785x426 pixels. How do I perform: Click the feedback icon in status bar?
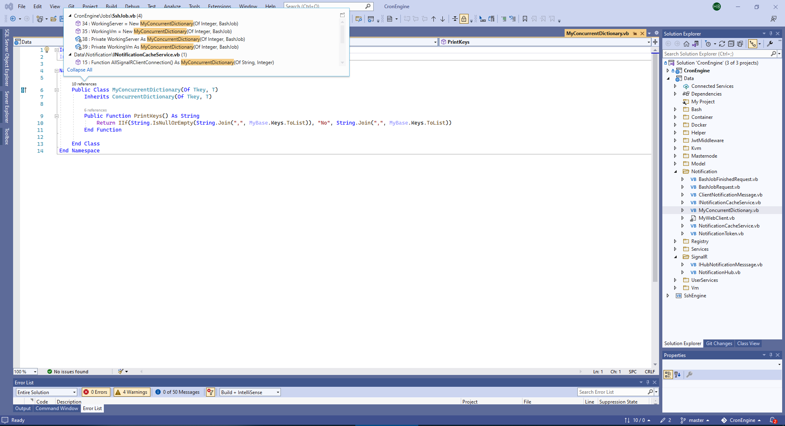pyautogui.click(x=5, y=420)
